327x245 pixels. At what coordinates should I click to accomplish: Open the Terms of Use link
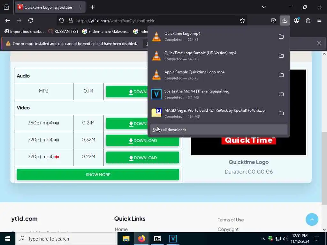pyautogui.click(x=231, y=220)
